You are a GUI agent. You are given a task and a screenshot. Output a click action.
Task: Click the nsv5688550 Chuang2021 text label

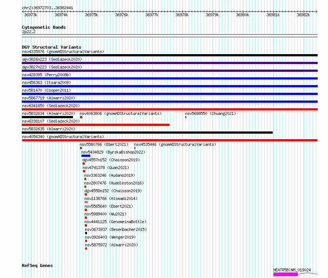click(x=210, y=113)
